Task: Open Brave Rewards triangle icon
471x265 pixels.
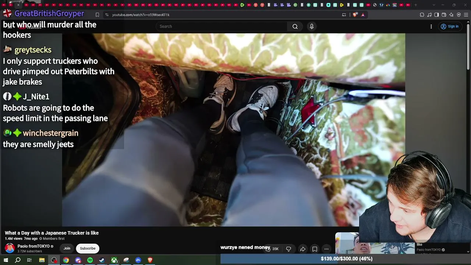Action: click(x=363, y=15)
